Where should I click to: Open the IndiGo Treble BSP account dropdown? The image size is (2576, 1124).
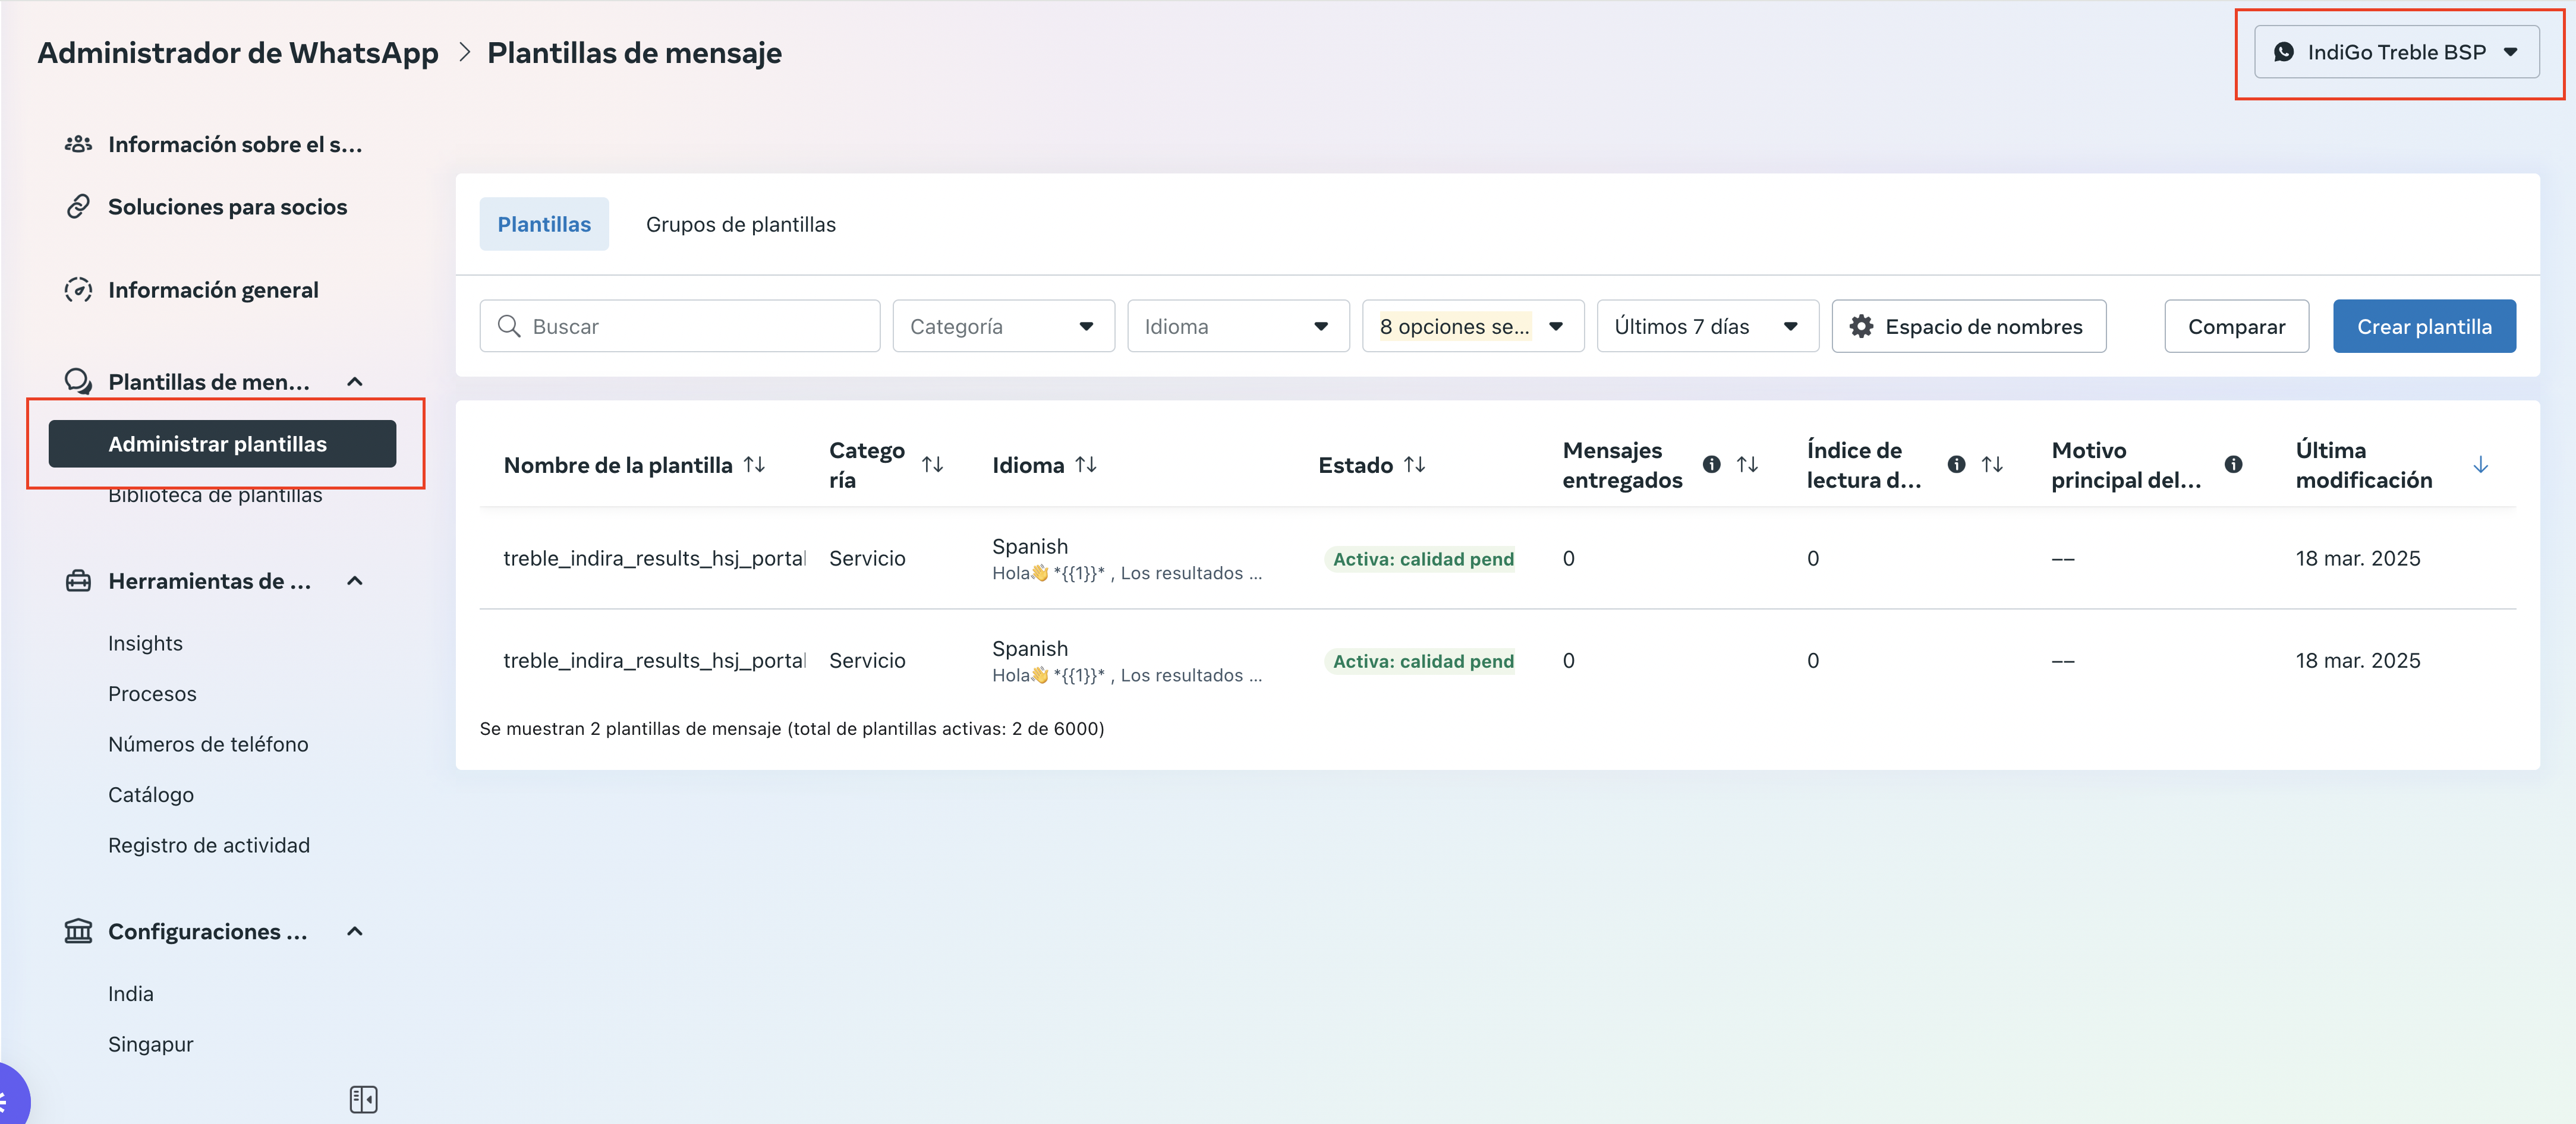click(2396, 52)
